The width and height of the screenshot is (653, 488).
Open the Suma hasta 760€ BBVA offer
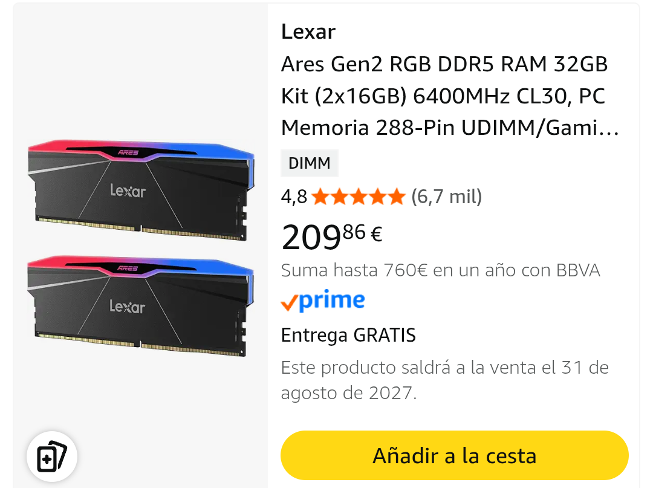coord(441,271)
